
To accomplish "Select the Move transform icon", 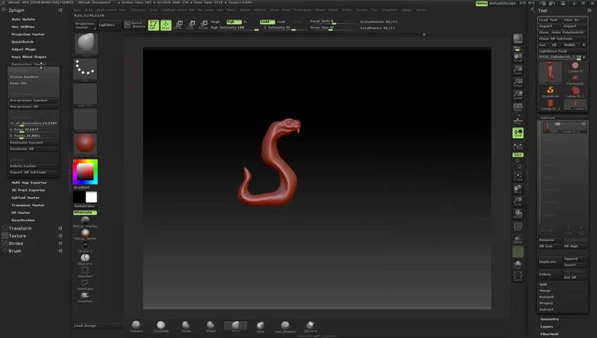I will pos(178,25).
